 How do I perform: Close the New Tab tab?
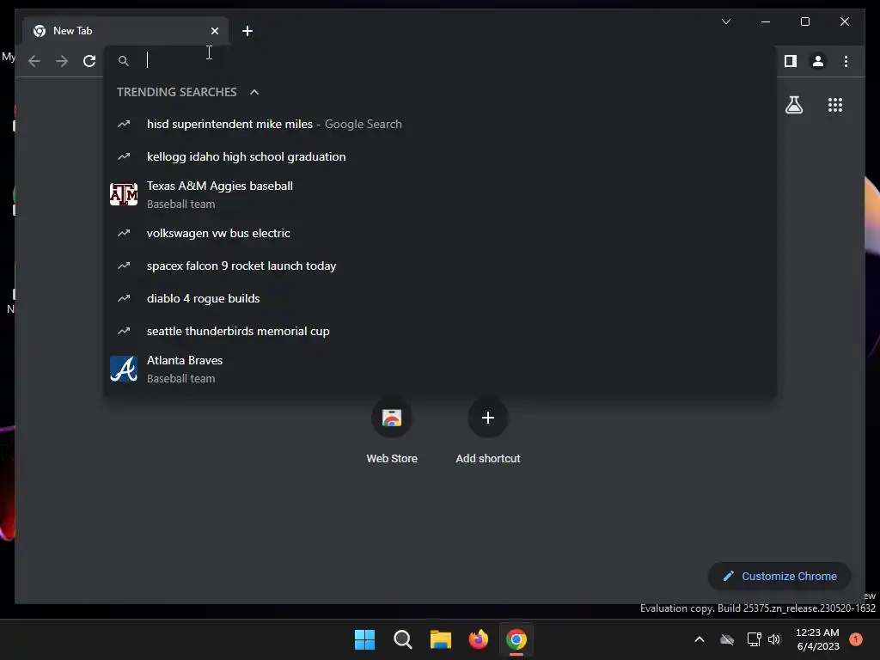[x=214, y=31]
